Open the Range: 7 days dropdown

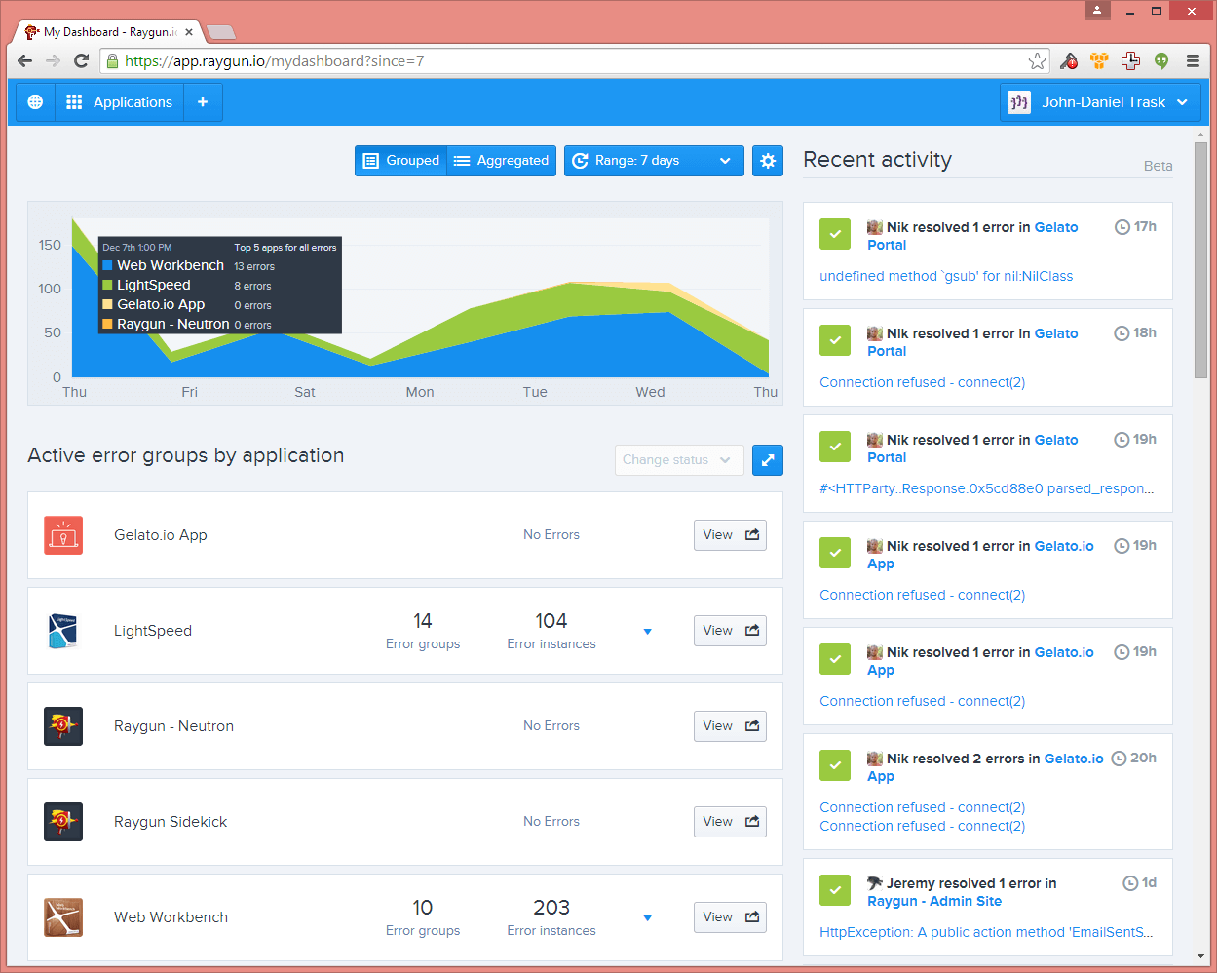[654, 161]
